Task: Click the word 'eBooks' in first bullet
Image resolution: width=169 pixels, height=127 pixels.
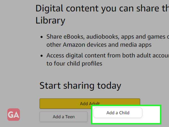Action: coord(74,37)
